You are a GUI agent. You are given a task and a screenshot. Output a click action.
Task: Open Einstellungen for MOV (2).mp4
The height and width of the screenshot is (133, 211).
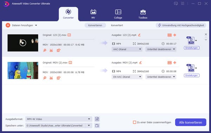coord(192,75)
